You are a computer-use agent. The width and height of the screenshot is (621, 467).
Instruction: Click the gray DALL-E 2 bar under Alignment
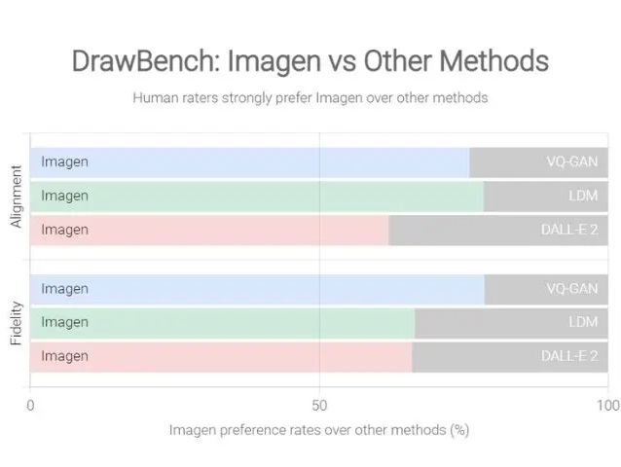tap(497, 230)
